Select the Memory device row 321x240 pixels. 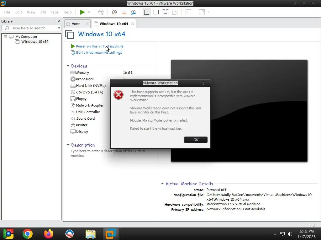pyautogui.click(x=82, y=72)
